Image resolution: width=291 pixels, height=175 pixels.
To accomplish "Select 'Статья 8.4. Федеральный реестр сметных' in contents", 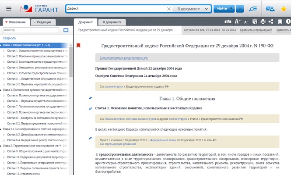I will 37,140.
